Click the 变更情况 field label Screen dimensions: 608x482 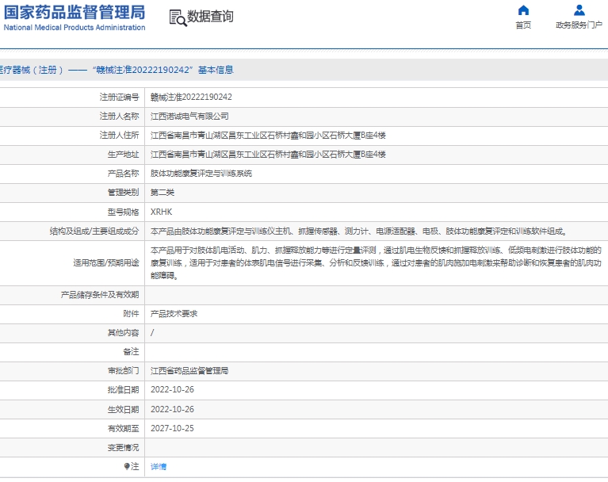(x=123, y=447)
